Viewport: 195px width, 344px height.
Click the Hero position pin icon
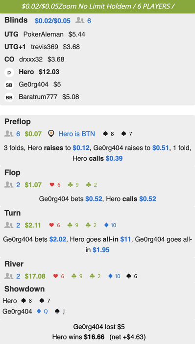(51, 134)
